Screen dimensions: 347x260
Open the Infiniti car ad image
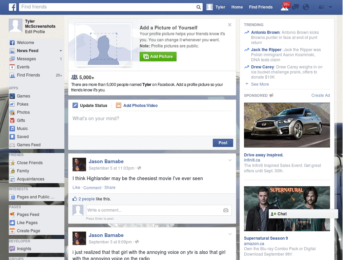[287, 125]
